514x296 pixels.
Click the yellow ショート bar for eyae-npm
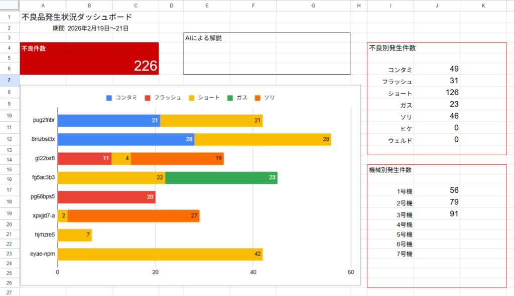point(160,254)
